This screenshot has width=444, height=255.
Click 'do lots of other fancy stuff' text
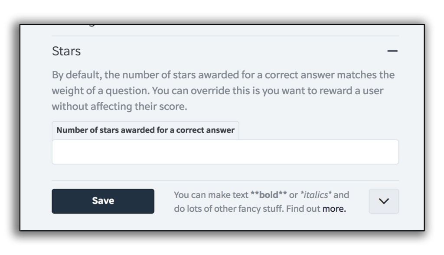(229, 209)
